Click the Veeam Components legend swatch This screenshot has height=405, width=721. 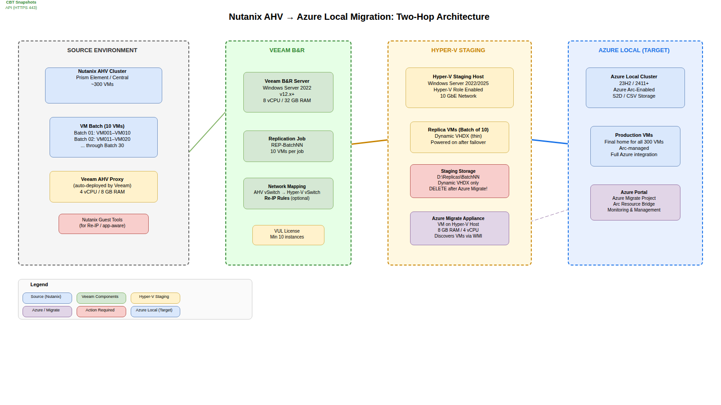[x=101, y=298]
